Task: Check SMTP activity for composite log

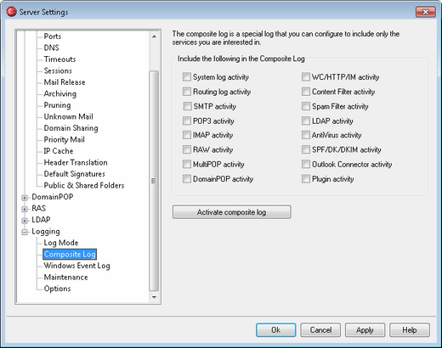Action: (x=187, y=106)
